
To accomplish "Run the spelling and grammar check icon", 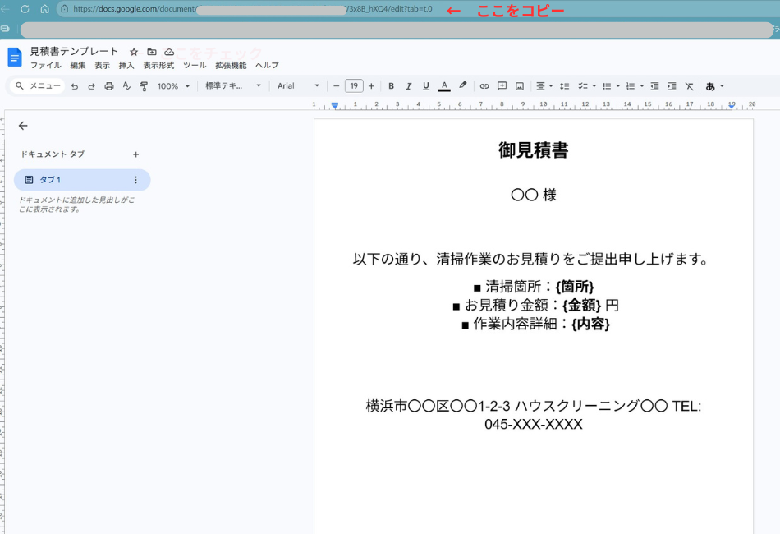I will (126, 85).
